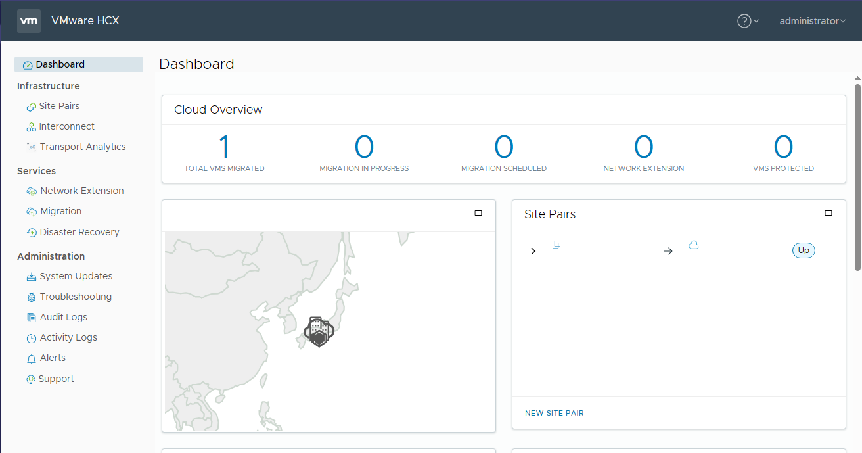Click the dashboard vertical scrollbar
This screenshot has width=862, height=453.
click(x=857, y=176)
